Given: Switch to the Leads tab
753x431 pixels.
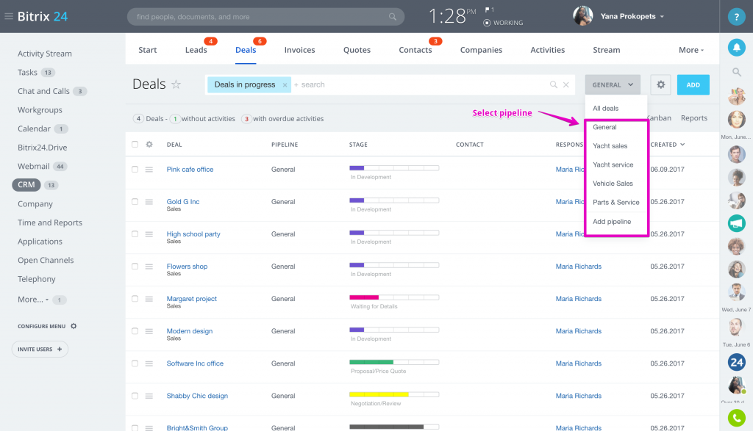Looking at the screenshot, I should [x=196, y=50].
